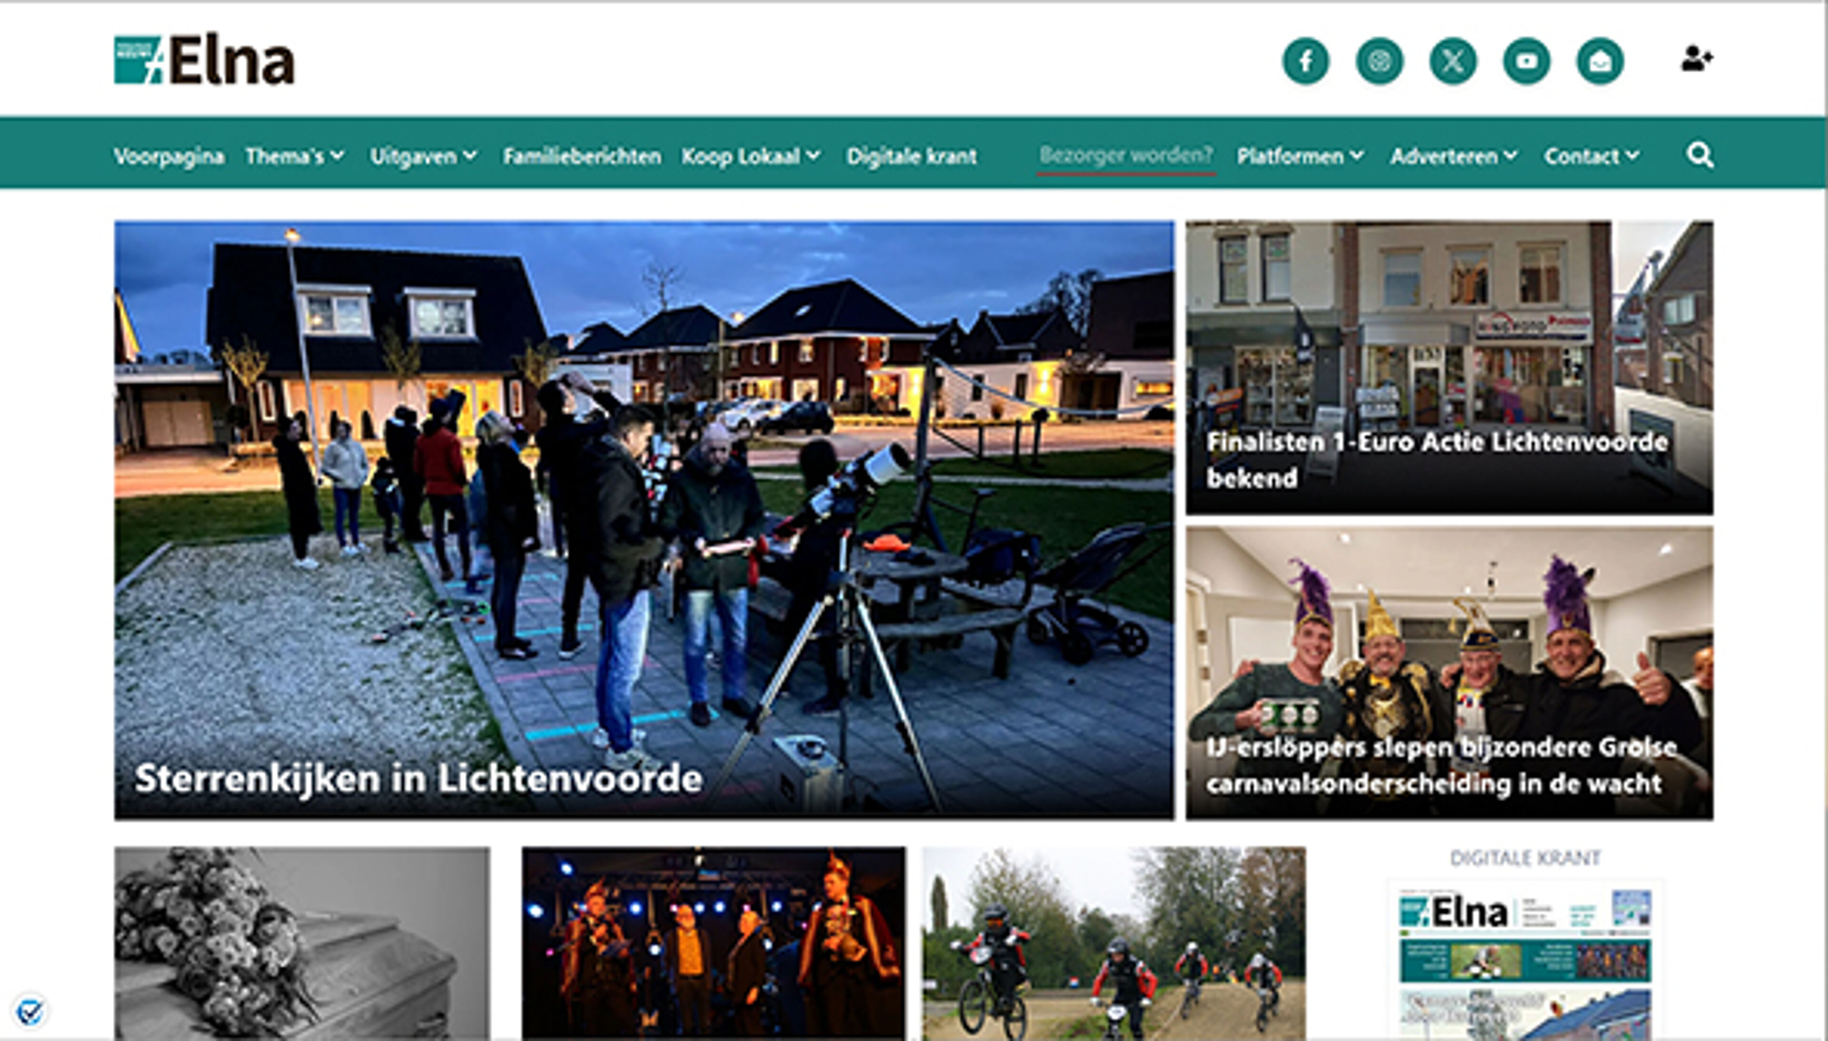Open the search function
Viewport: 1828px width, 1041px height.
click(1701, 156)
